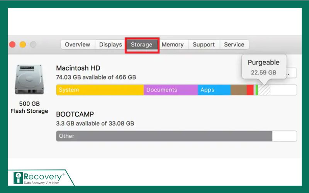The width and height of the screenshot is (309, 193).
Task: Click the Macintosh HD volume name
Action: [78, 68]
